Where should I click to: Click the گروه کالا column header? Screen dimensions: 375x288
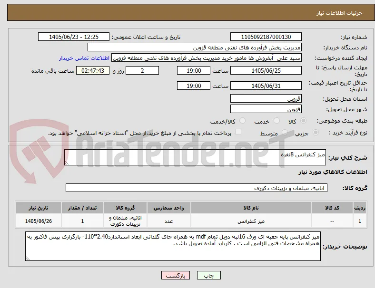[125, 208]
